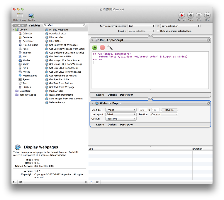This screenshot has height=200, width=224.
Task: Open the Output Input URL dropdown
Action: (x=121, y=119)
